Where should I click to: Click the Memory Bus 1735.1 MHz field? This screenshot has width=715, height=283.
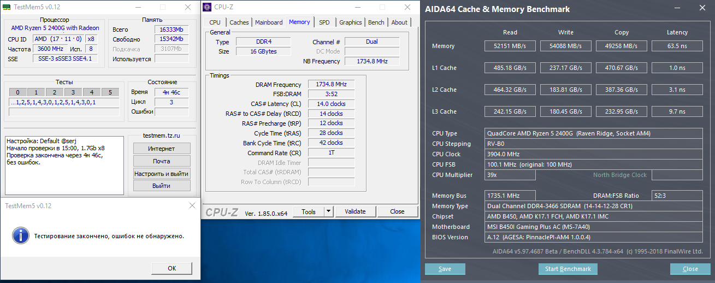pyautogui.click(x=510, y=196)
